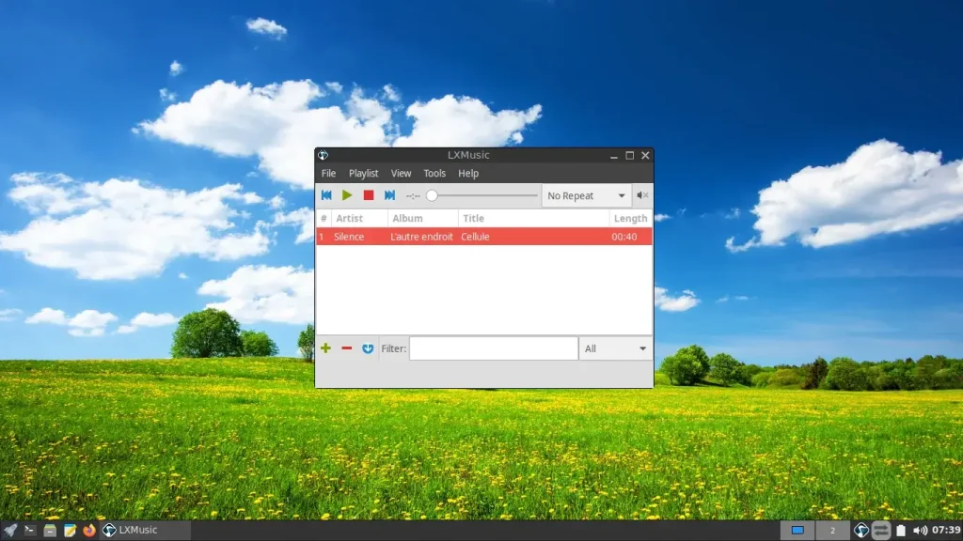Launch Firefox from the taskbar
963x541 pixels.
point(89,530)
